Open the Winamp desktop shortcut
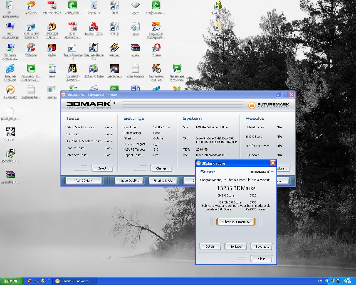Viewport: 356px width, 285px height. point(114,48)
